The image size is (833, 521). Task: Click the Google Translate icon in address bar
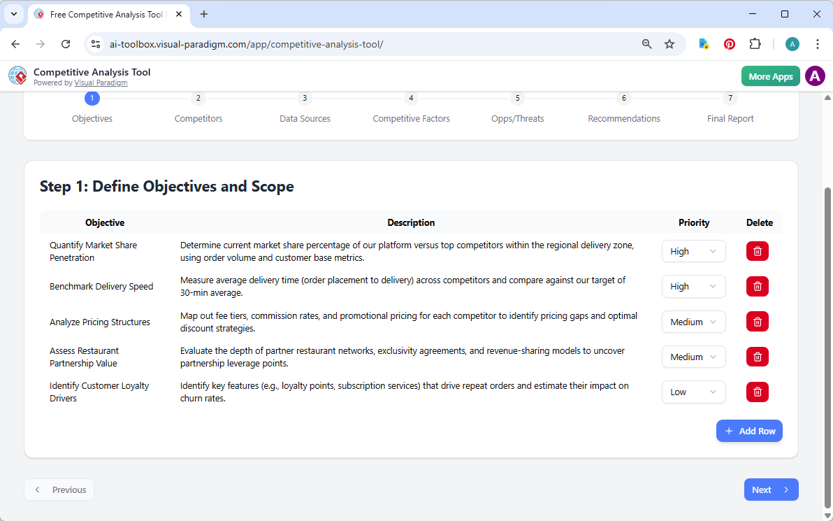(x=704, y=43)
